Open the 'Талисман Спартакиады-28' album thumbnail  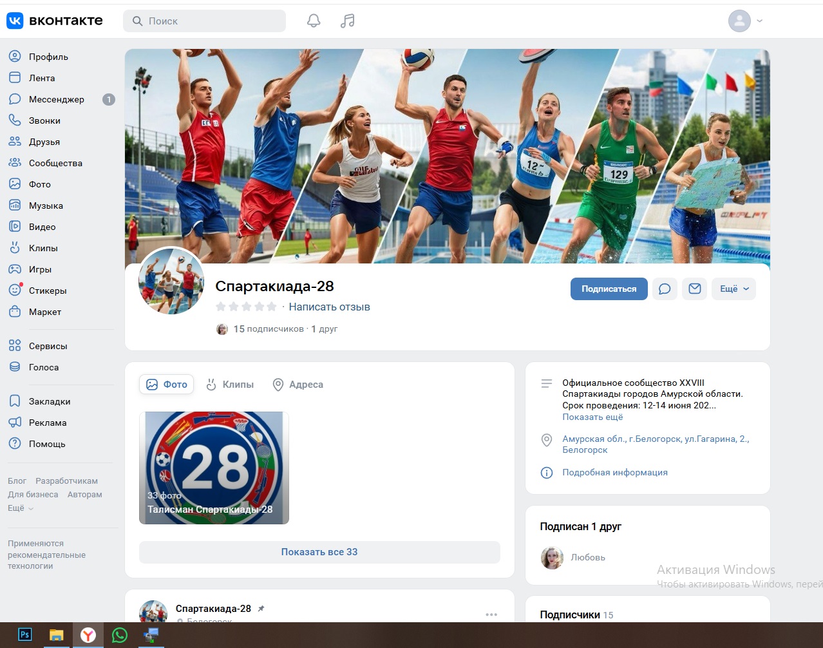coord(214,468)
